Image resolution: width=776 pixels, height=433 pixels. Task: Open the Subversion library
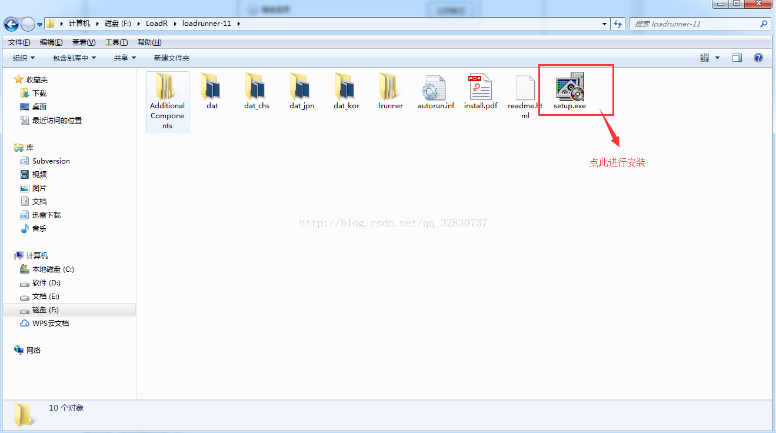(51, 161)
